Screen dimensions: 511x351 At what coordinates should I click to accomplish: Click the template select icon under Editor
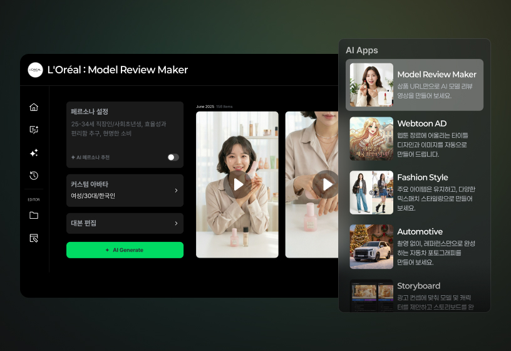[x=34, y=238]
